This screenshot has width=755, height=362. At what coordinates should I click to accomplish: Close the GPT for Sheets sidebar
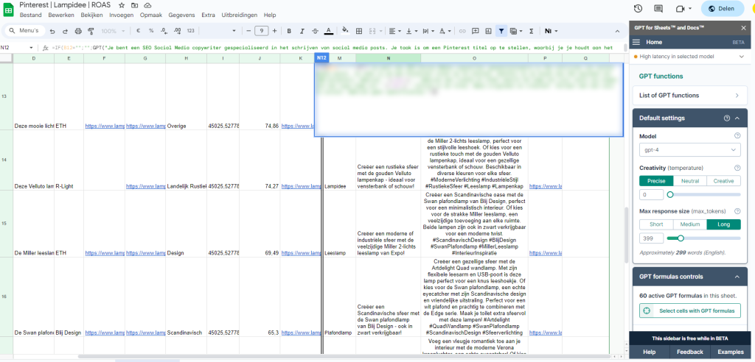(743, 28)
